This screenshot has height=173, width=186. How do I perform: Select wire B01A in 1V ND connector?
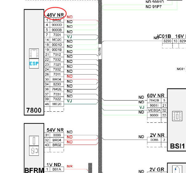[57, 169]
